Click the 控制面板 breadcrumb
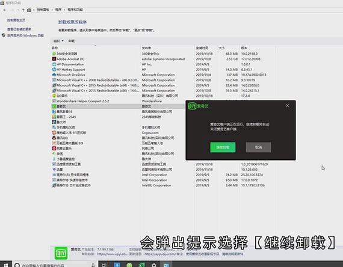The width and height of the screenshot is (343, 267). pyautogui.click(x=43, y=10)
